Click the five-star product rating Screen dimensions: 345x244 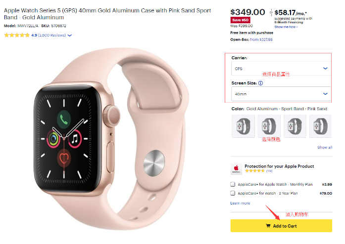(x=17, y=35)
